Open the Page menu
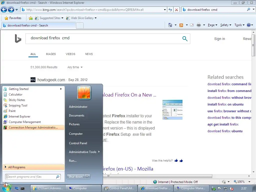256x192 pixels. (x=212, y=25)
